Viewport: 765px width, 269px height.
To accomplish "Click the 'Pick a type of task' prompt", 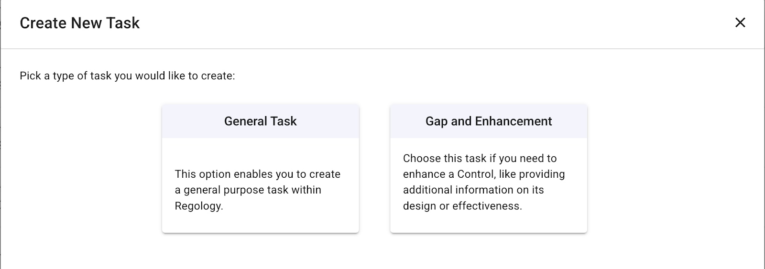I will coord(127,76).
